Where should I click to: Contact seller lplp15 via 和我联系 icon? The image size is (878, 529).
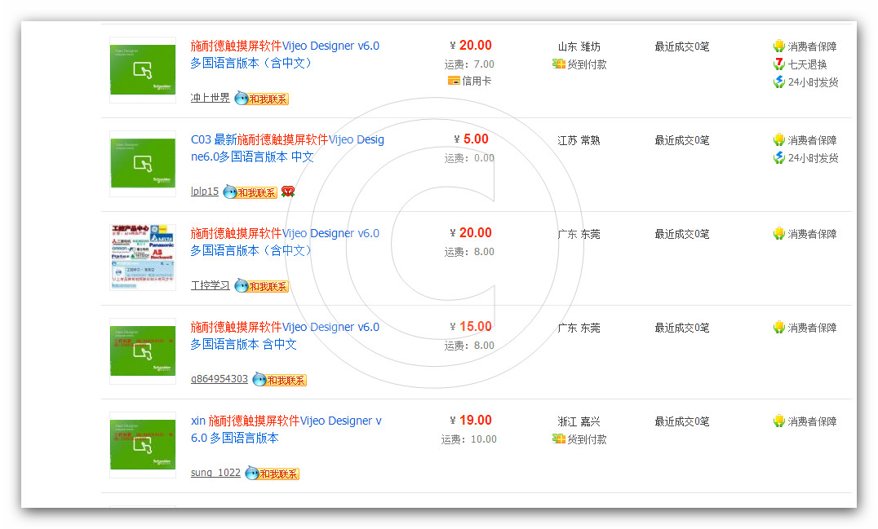coord(250,192)
